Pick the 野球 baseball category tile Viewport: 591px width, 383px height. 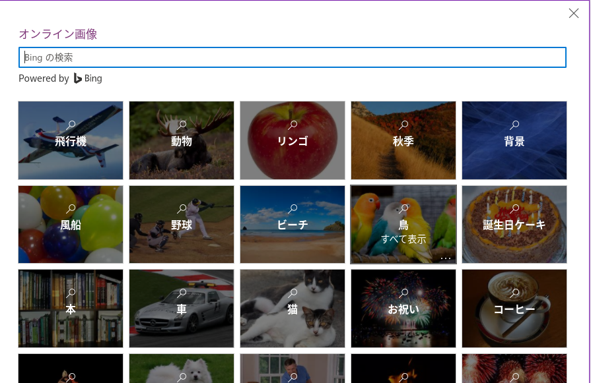[x=182, y=225]
